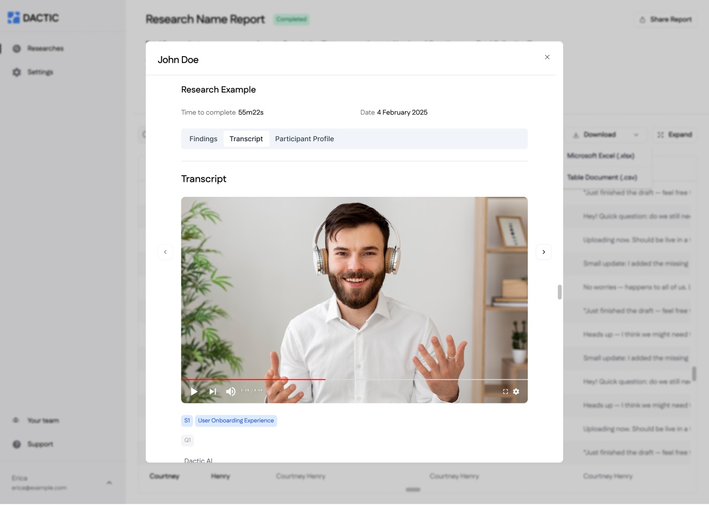Click the Q1 question badge

coord(187,440)
